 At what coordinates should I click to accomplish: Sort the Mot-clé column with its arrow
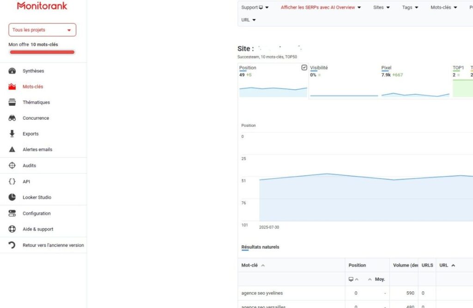tap(263, 265)
